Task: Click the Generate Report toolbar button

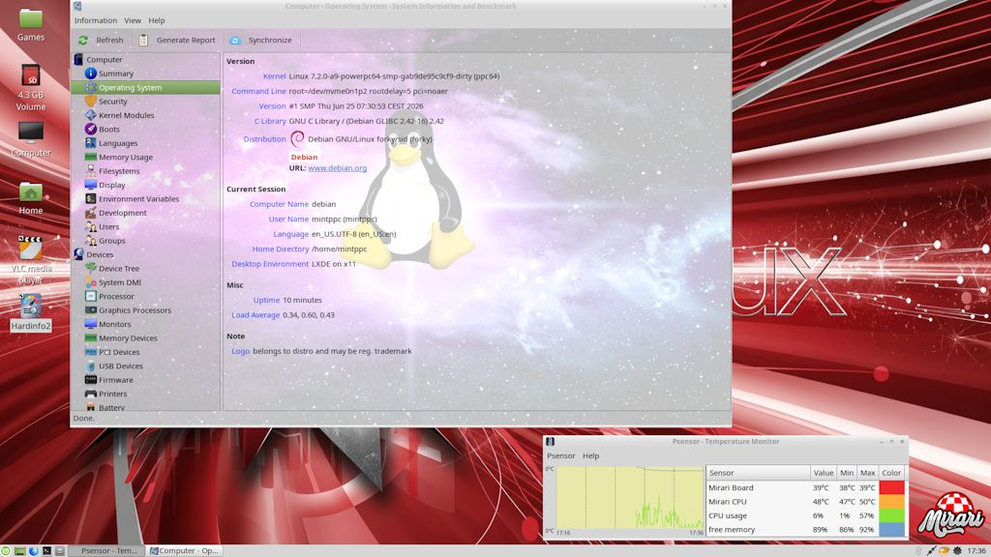Action: tap(177, 40)
